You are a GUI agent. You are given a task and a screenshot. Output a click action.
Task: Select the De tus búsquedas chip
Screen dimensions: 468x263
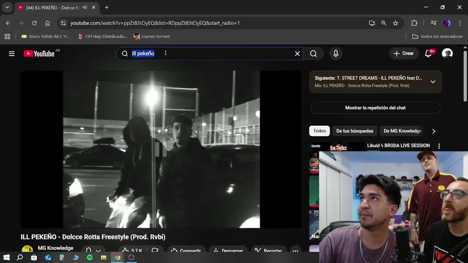(355, 131)
